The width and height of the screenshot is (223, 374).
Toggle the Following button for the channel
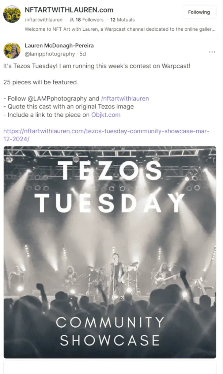click(199, 12)
